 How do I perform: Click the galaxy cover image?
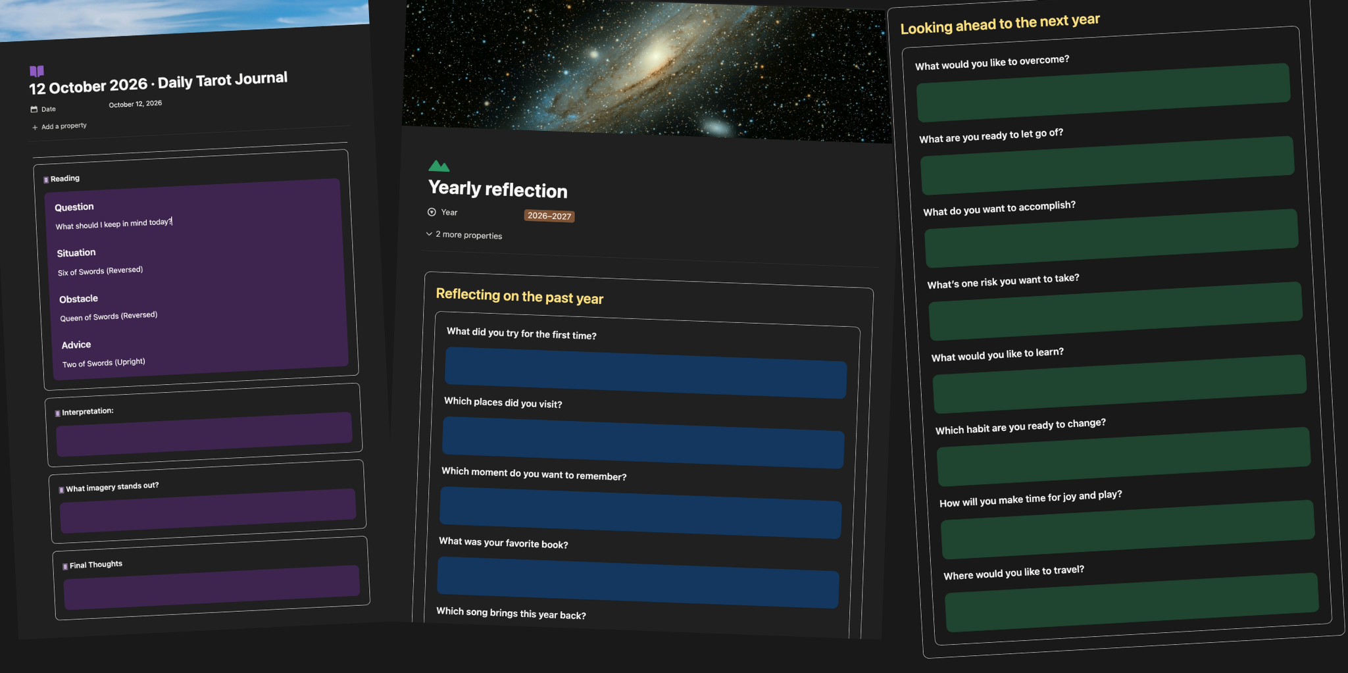[646, 70]
